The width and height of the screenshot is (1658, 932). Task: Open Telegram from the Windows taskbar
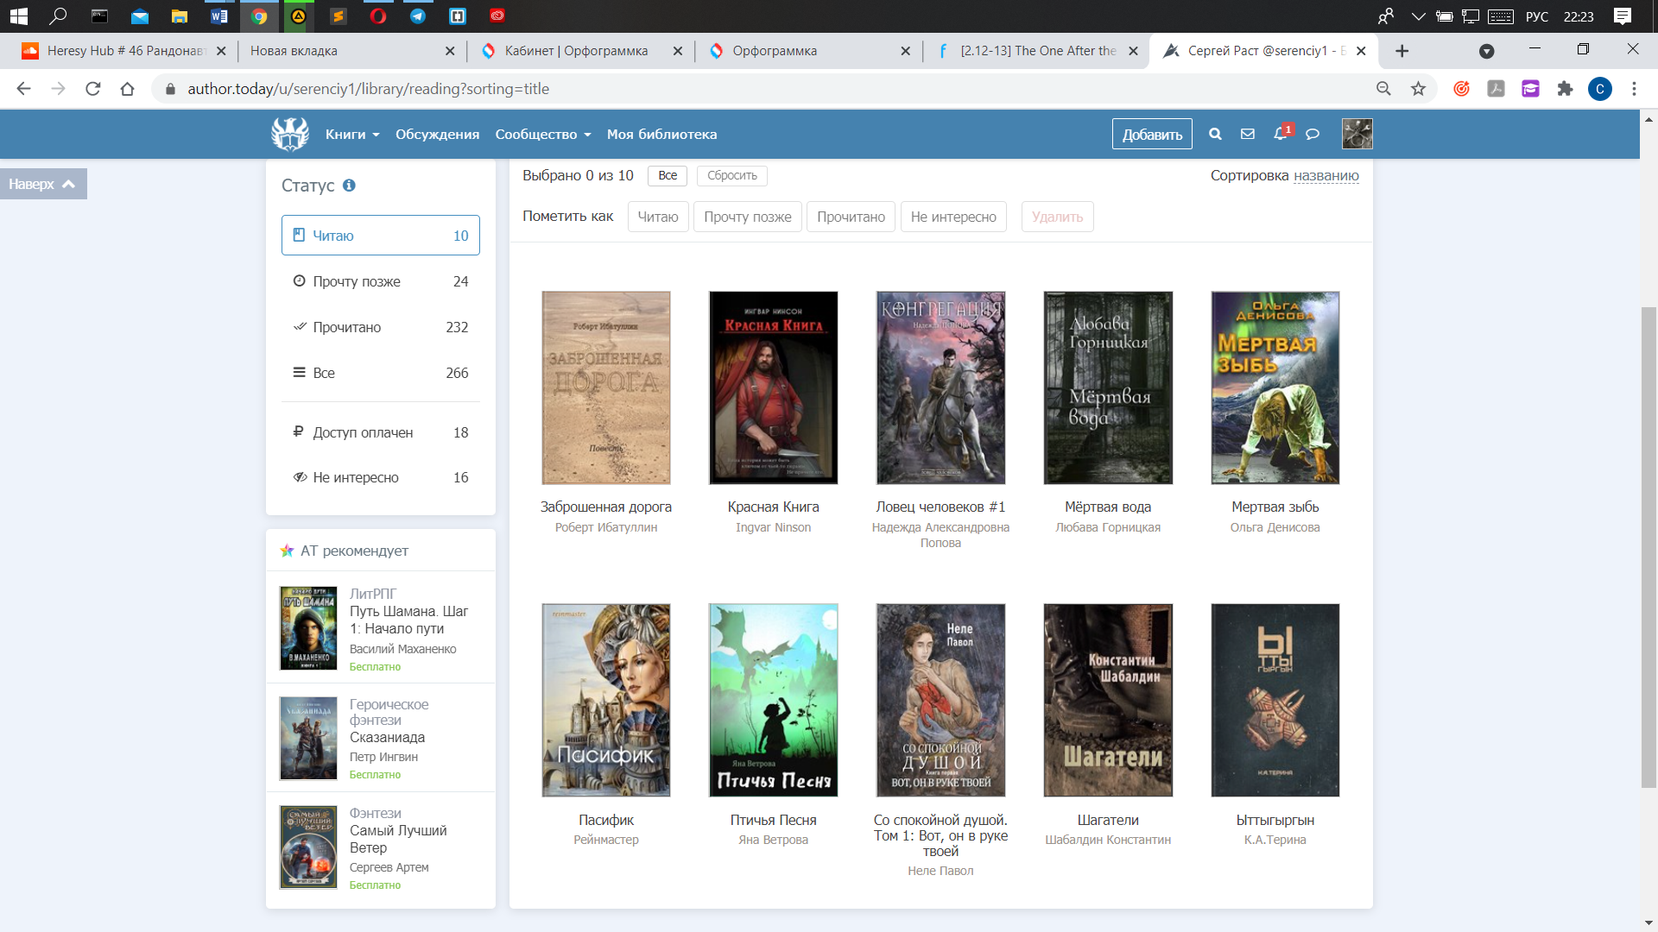click(x=418, y=16)
